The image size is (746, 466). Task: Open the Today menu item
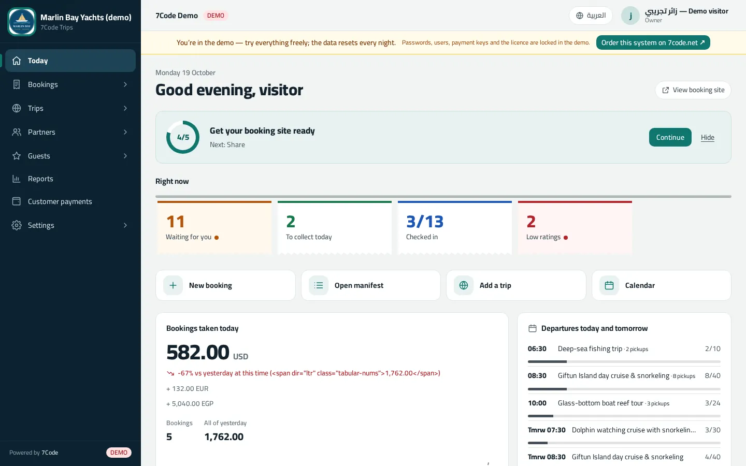pyautogui.click(x=70, y=61)
